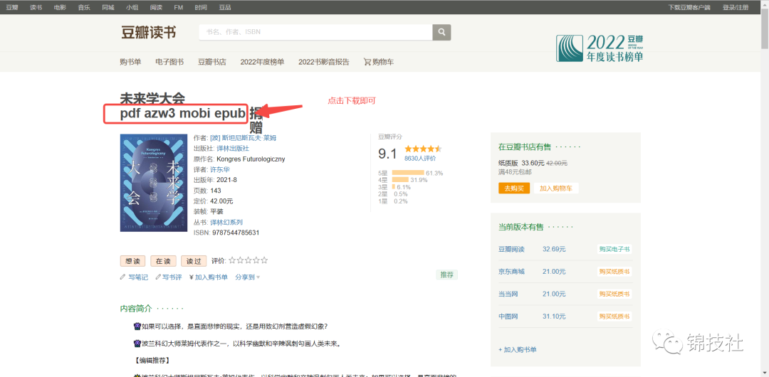Click the 推荐 button
The width and height of the screenshot is (769, 377).
tap(446, 275)
